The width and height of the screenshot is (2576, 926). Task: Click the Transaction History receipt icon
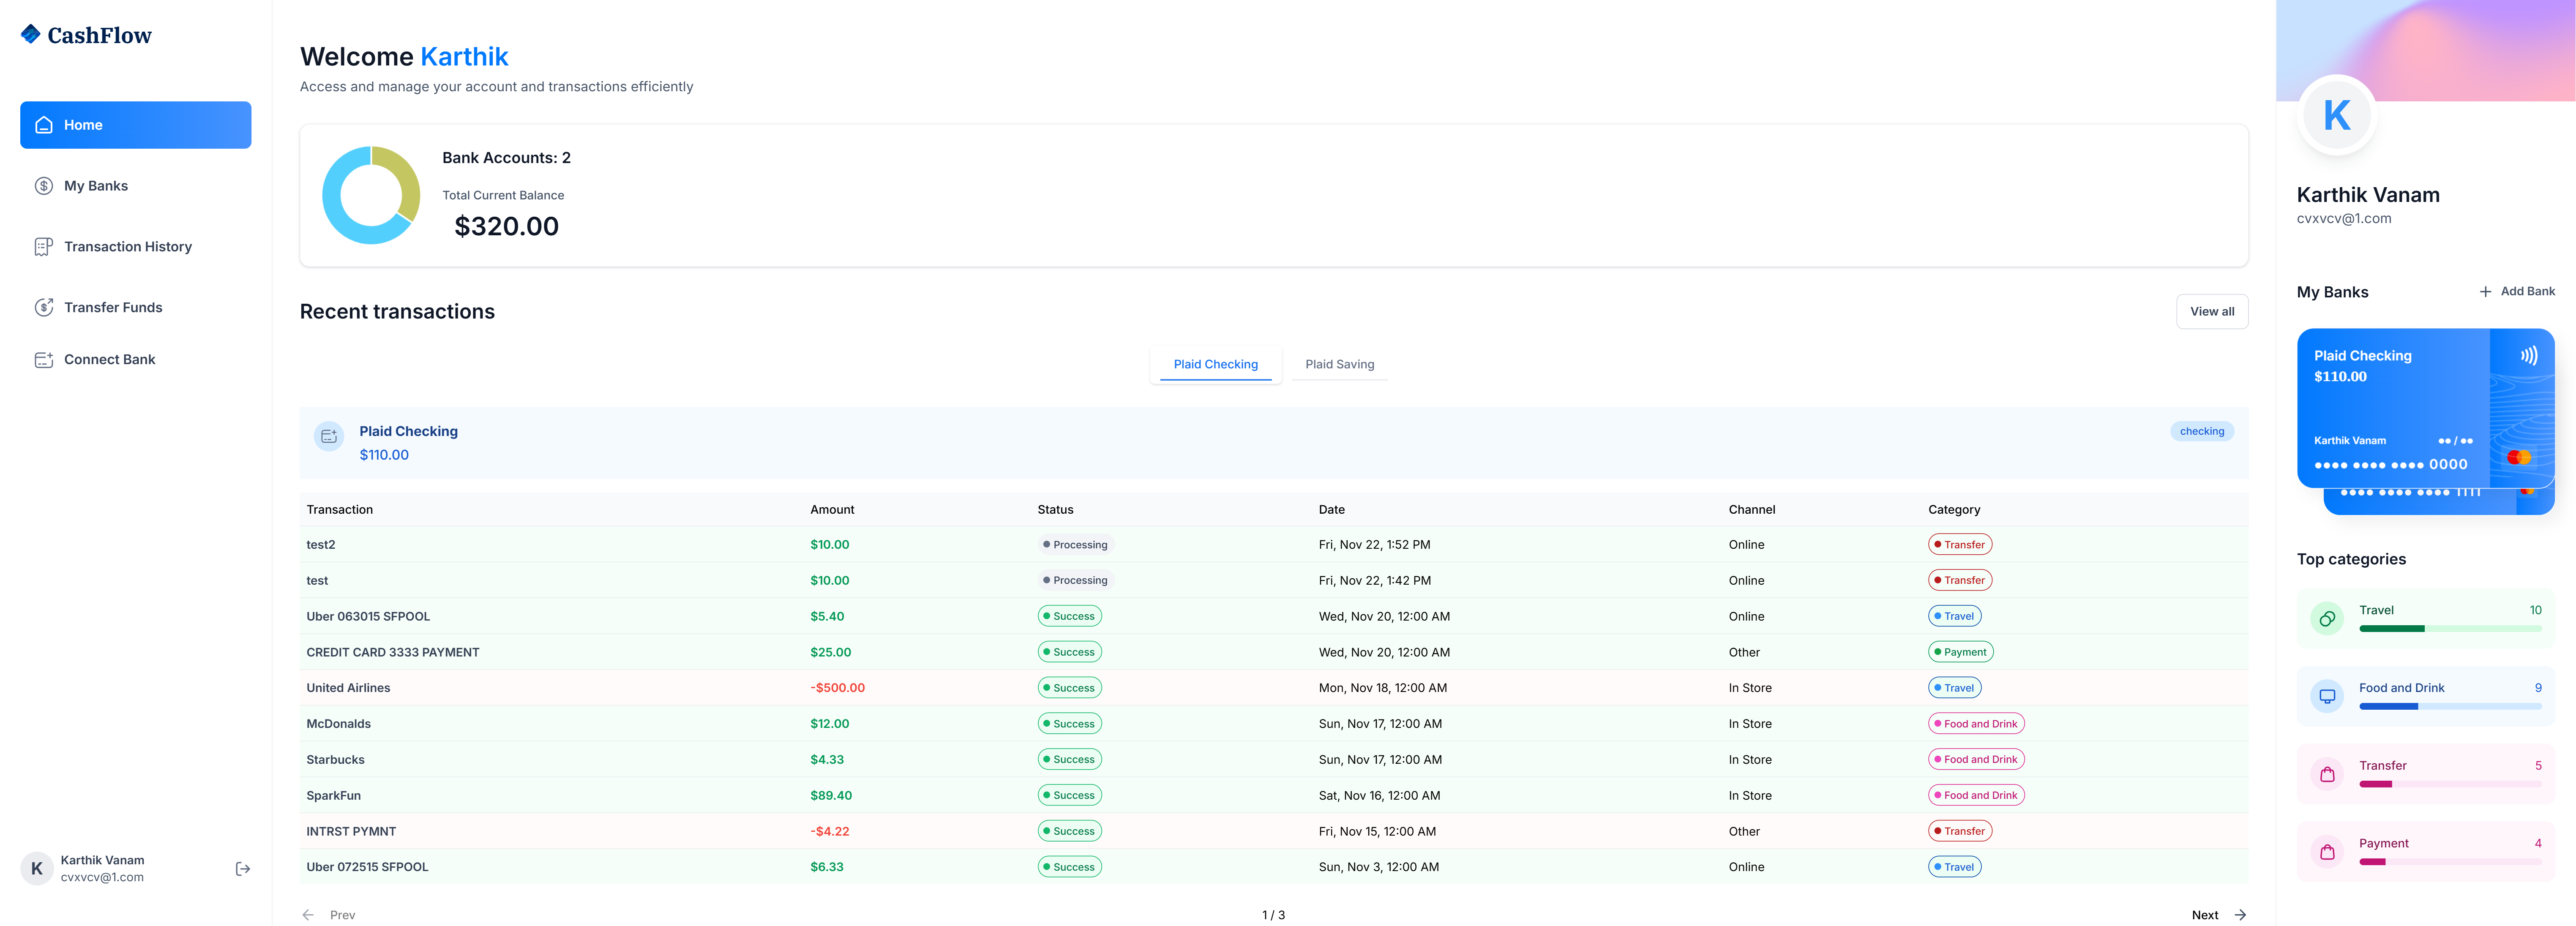pos(44,247)
